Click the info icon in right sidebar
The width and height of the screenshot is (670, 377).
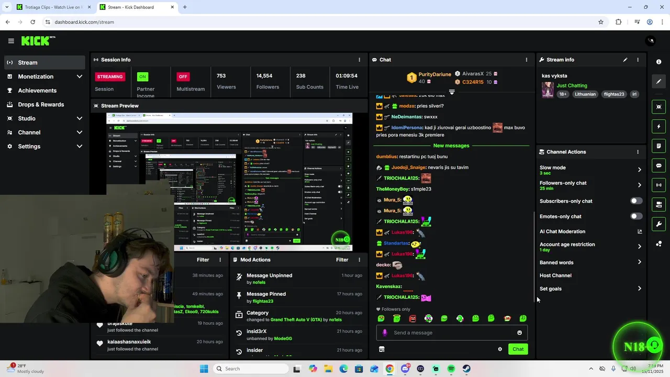tap(658, 62)
